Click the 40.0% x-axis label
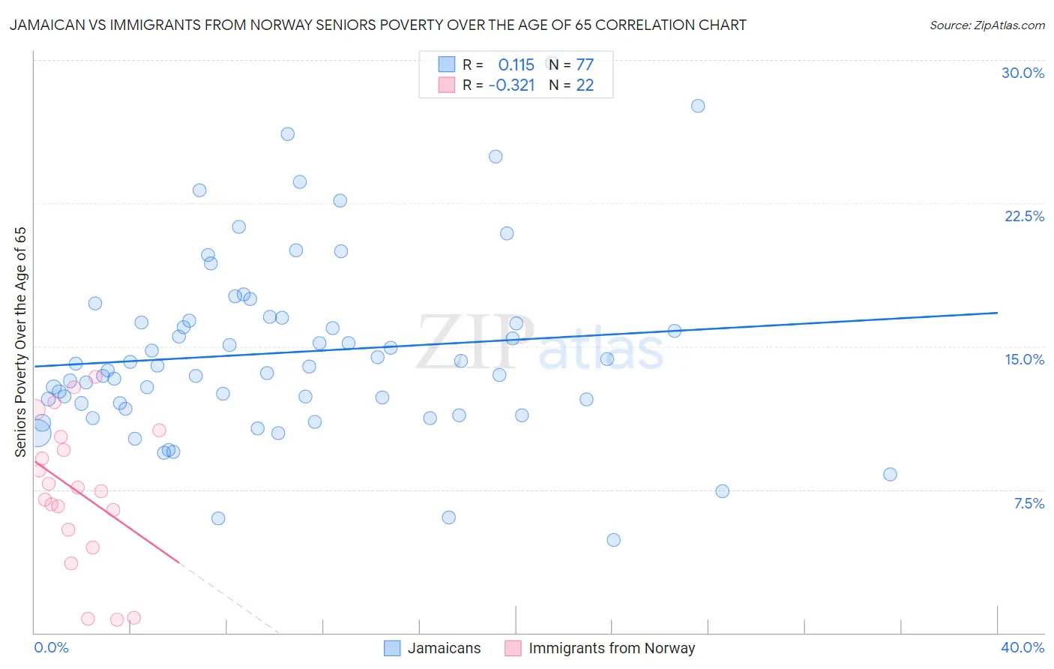Image resolution: width=1054 pixels, height=669 pixels. click(x=1023, y=647)
